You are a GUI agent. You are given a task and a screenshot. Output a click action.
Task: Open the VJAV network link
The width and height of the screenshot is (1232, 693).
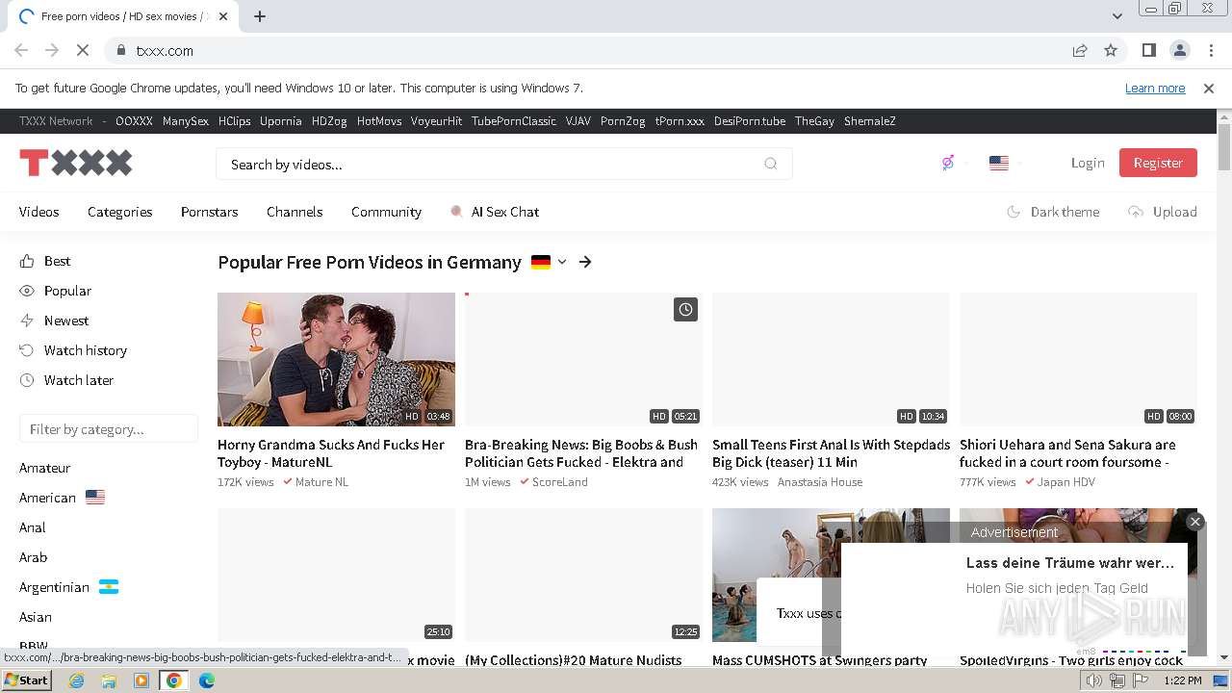pos(578,121)
